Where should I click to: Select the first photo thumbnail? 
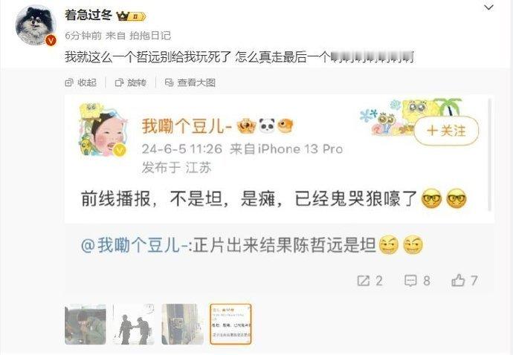85,325
